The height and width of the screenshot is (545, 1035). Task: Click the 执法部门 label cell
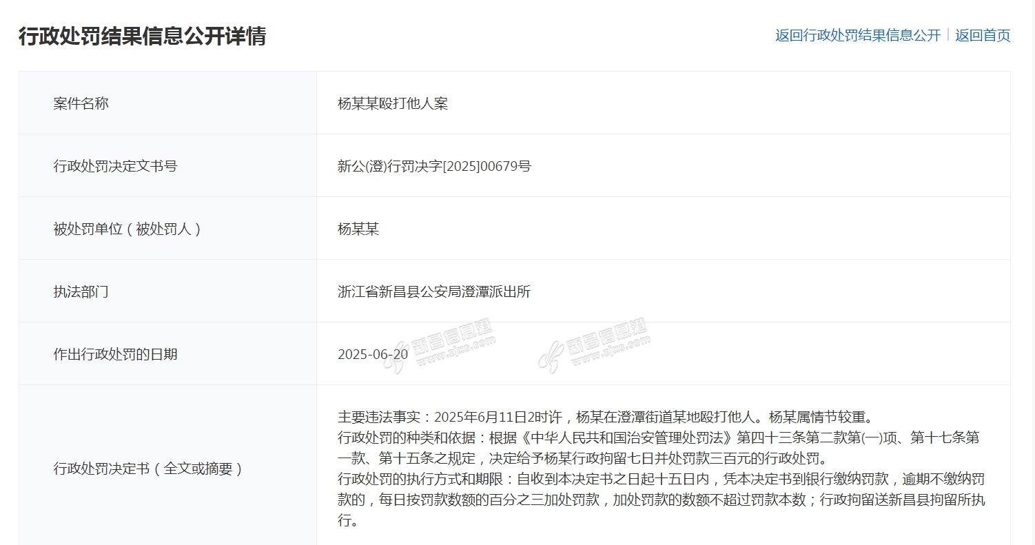pos(81,291)
